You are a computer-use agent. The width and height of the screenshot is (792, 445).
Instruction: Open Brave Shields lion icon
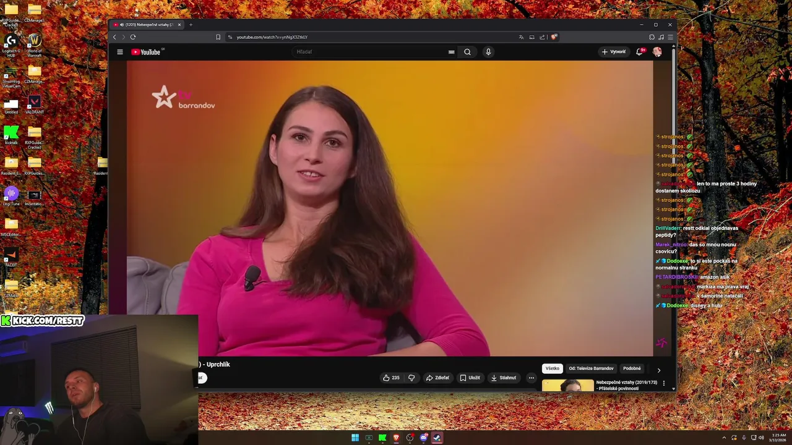click(x=554, y=37)
